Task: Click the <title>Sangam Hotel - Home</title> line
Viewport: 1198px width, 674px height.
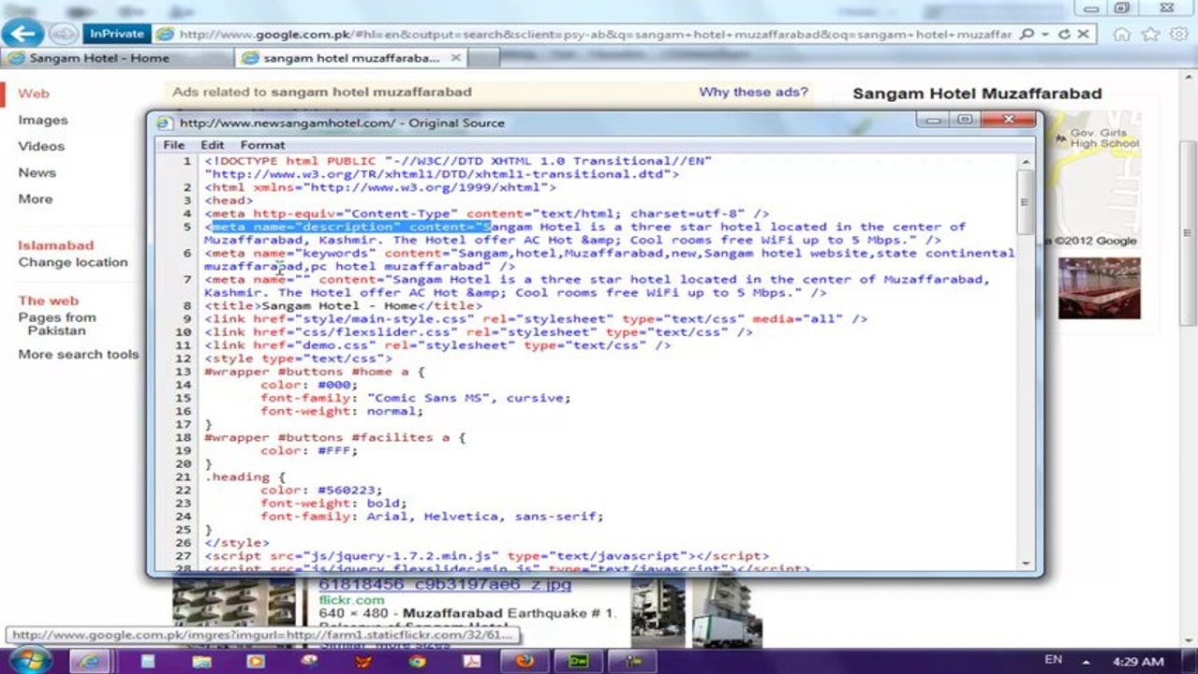Action: pos(344,306)
